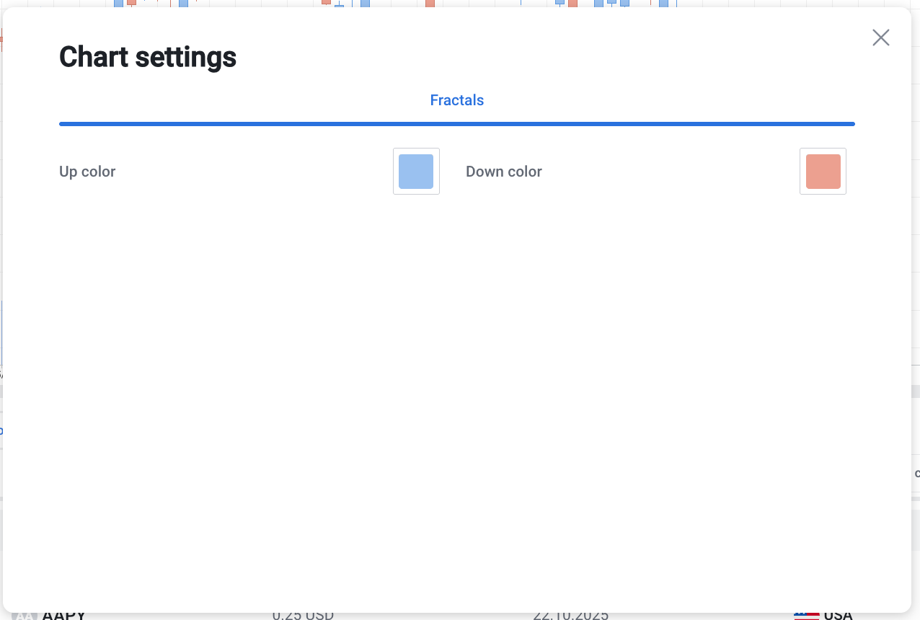This screenshot has height=620, width=920.
Task: Click the Up color label
Action: (x=87, y=172)
